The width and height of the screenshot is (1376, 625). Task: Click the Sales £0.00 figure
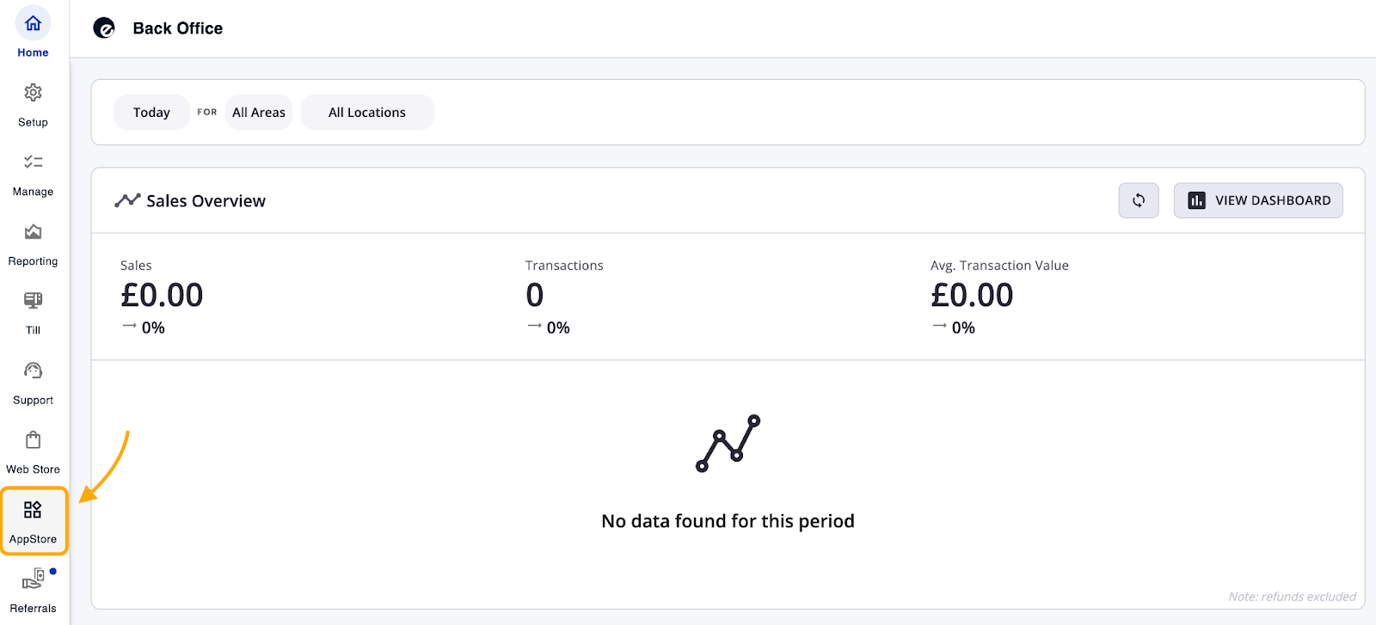162,296
